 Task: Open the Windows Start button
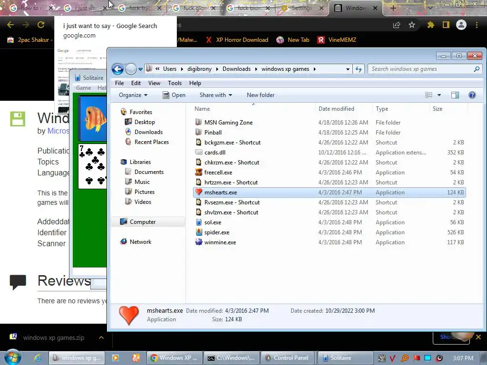(12, 358)
